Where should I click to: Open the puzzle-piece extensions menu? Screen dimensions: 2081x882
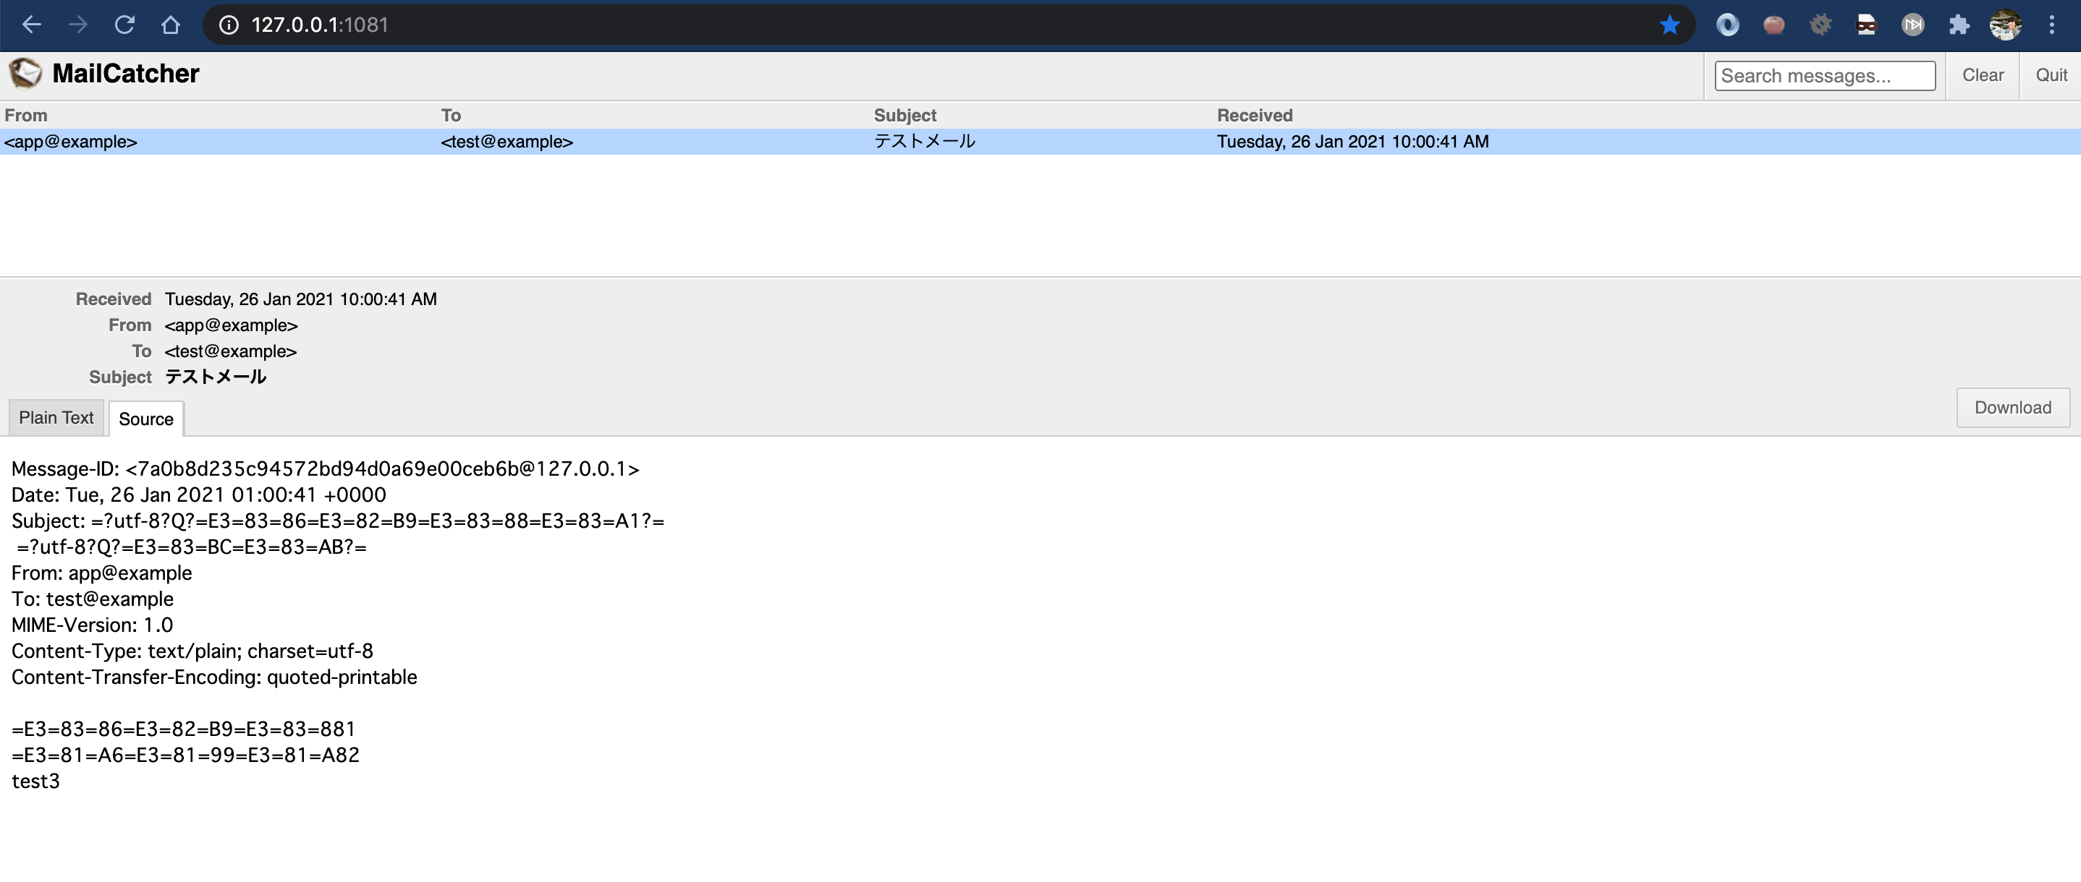[1959, 25]
